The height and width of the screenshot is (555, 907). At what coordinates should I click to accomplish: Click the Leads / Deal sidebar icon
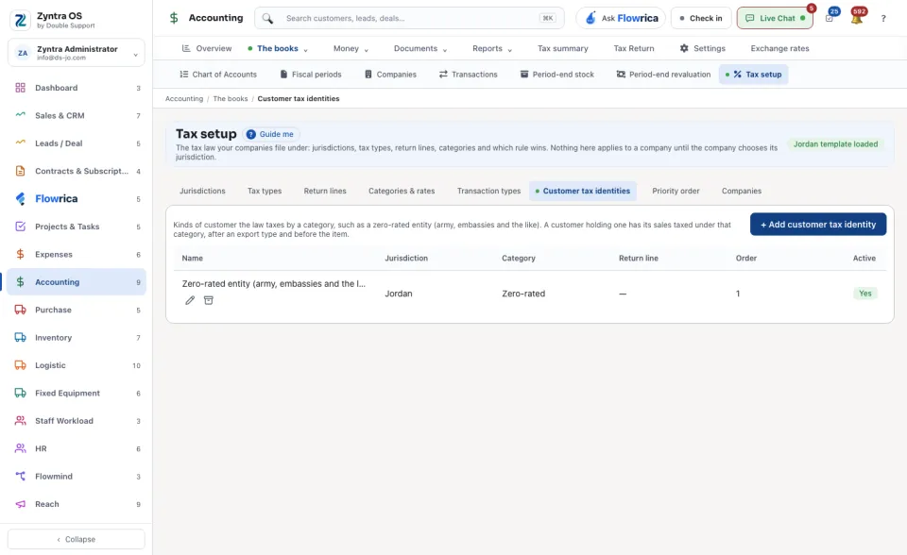coord(20,143)
